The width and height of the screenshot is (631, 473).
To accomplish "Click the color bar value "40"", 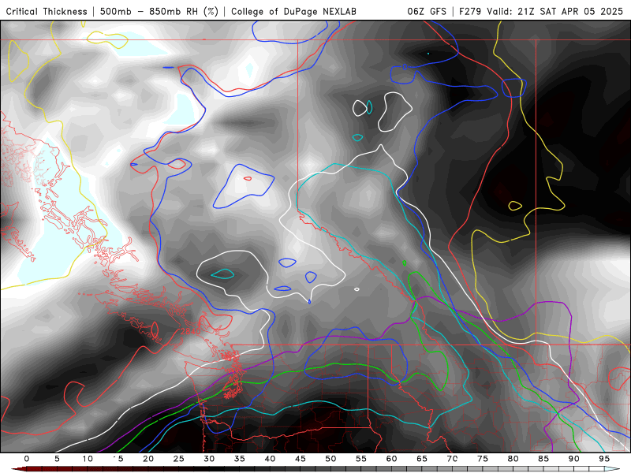I will pyautogui.click(x=270, y=459).
